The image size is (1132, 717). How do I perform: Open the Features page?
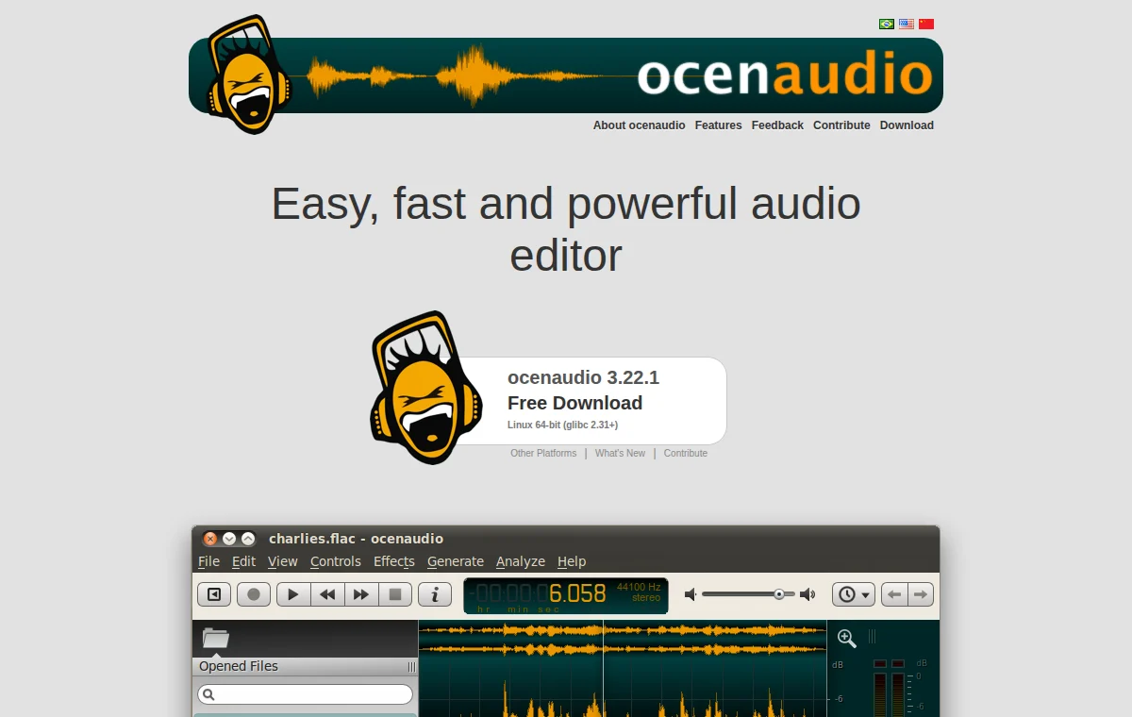point(719,125)
